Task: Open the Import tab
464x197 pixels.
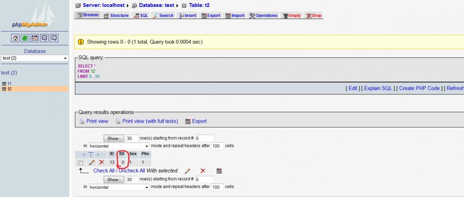Action: point(235,16)
